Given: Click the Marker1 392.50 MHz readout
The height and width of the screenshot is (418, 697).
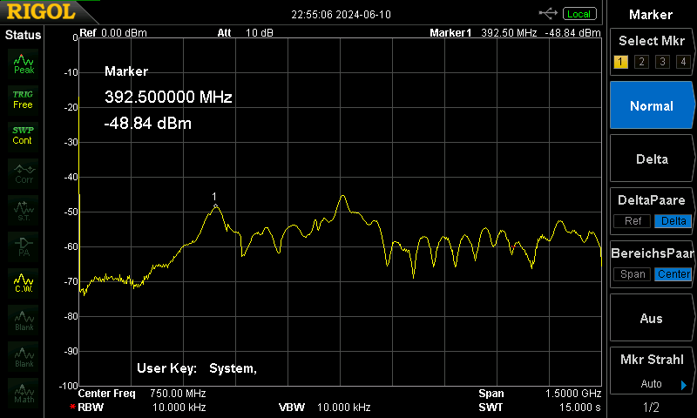Looking at the screenshot, I should (x=515, y=33).
